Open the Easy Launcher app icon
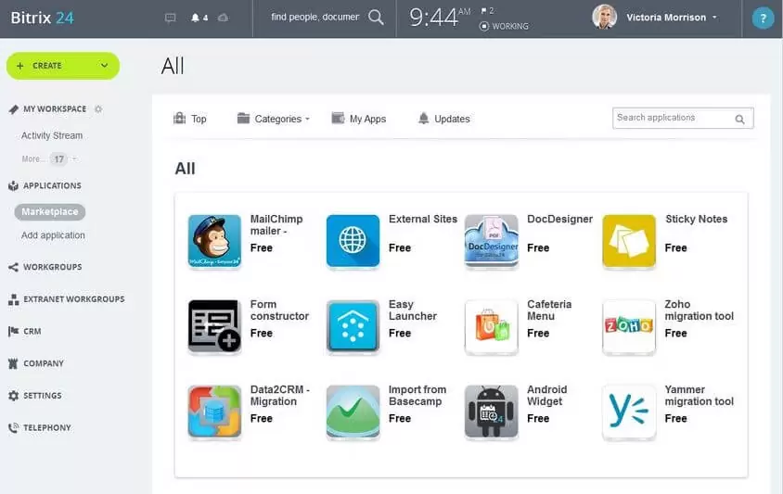Viewport: 783px width, 494px height. coord(353,326)
